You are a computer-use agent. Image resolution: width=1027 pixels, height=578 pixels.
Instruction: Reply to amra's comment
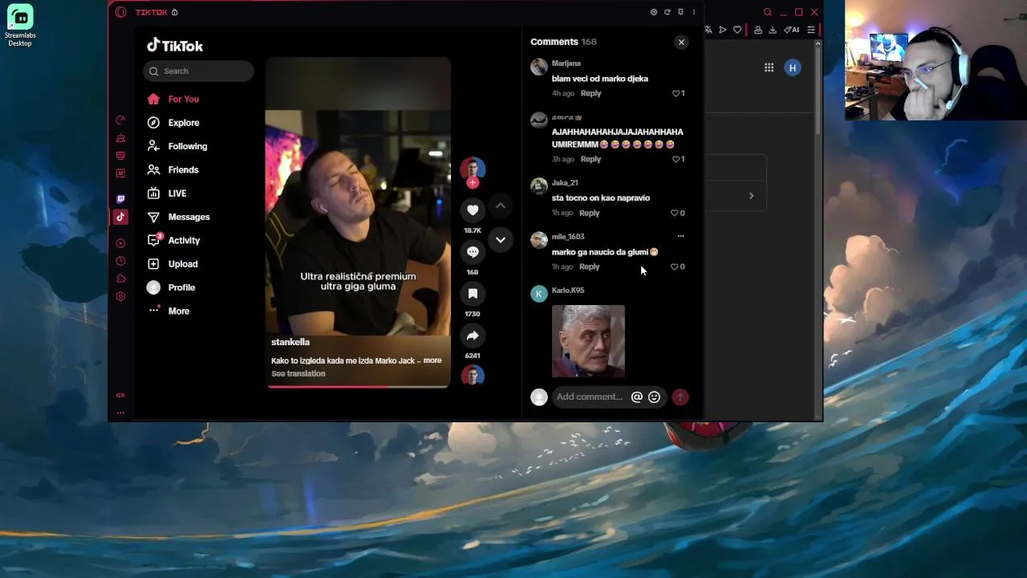click(x=591, y=159)
